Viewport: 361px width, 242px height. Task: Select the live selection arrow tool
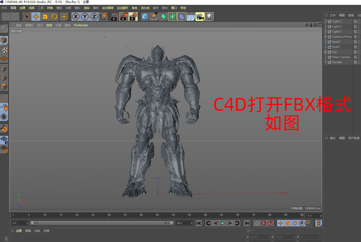[27, 17]
